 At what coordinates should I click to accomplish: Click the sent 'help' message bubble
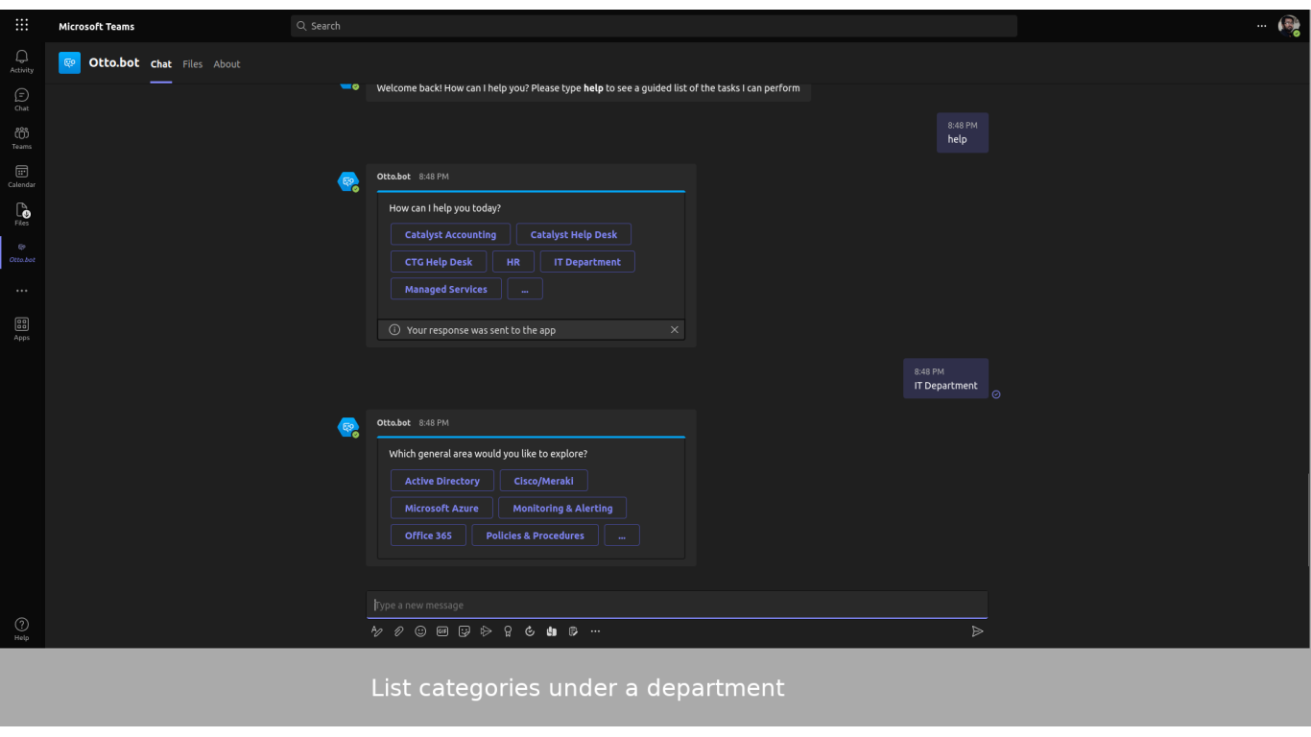coord(963,132)
